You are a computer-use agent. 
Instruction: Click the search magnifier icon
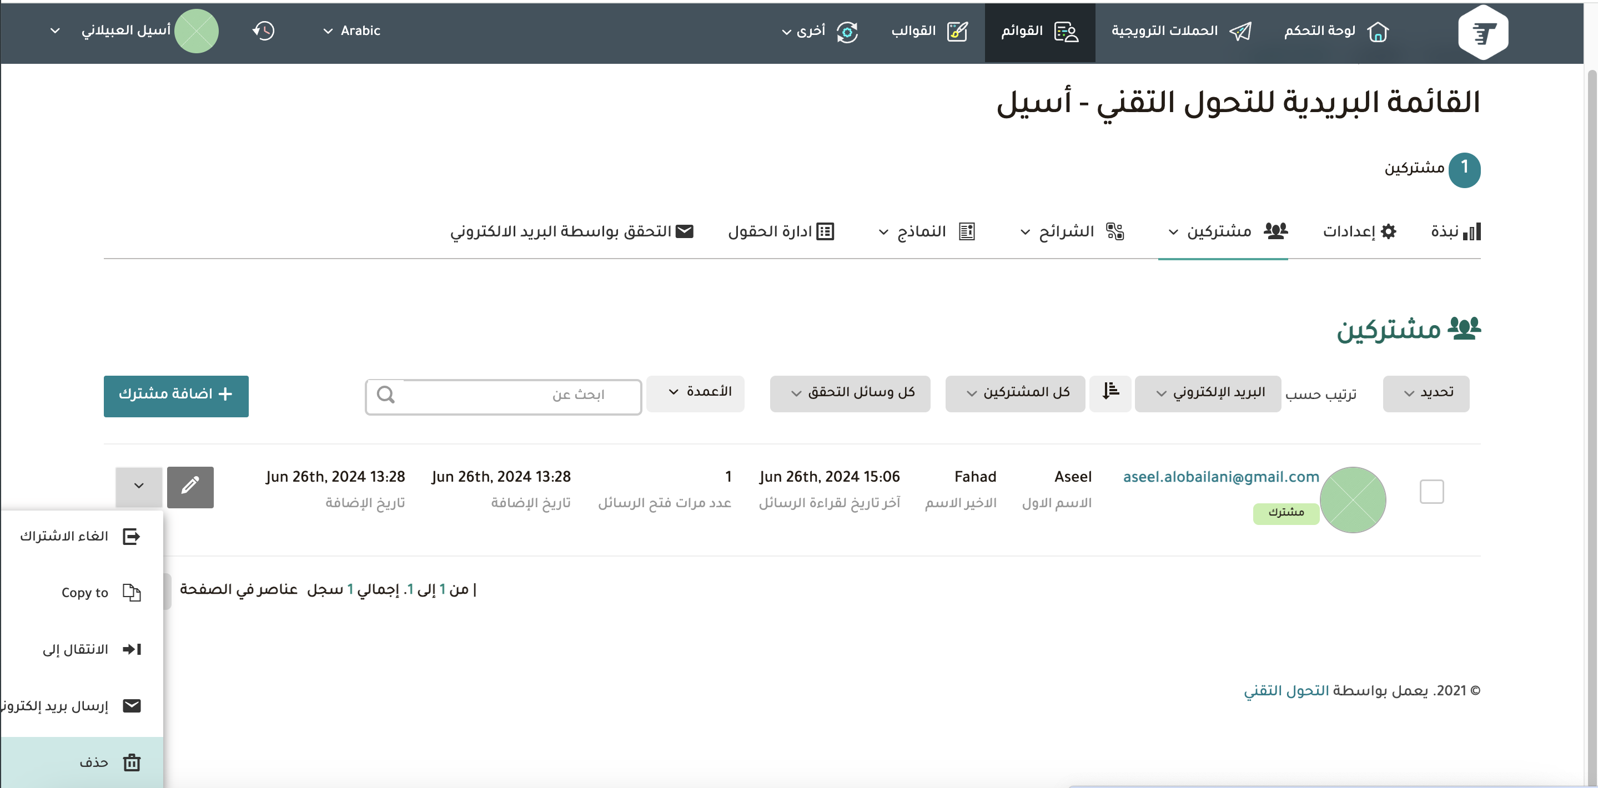coord(386,395)
